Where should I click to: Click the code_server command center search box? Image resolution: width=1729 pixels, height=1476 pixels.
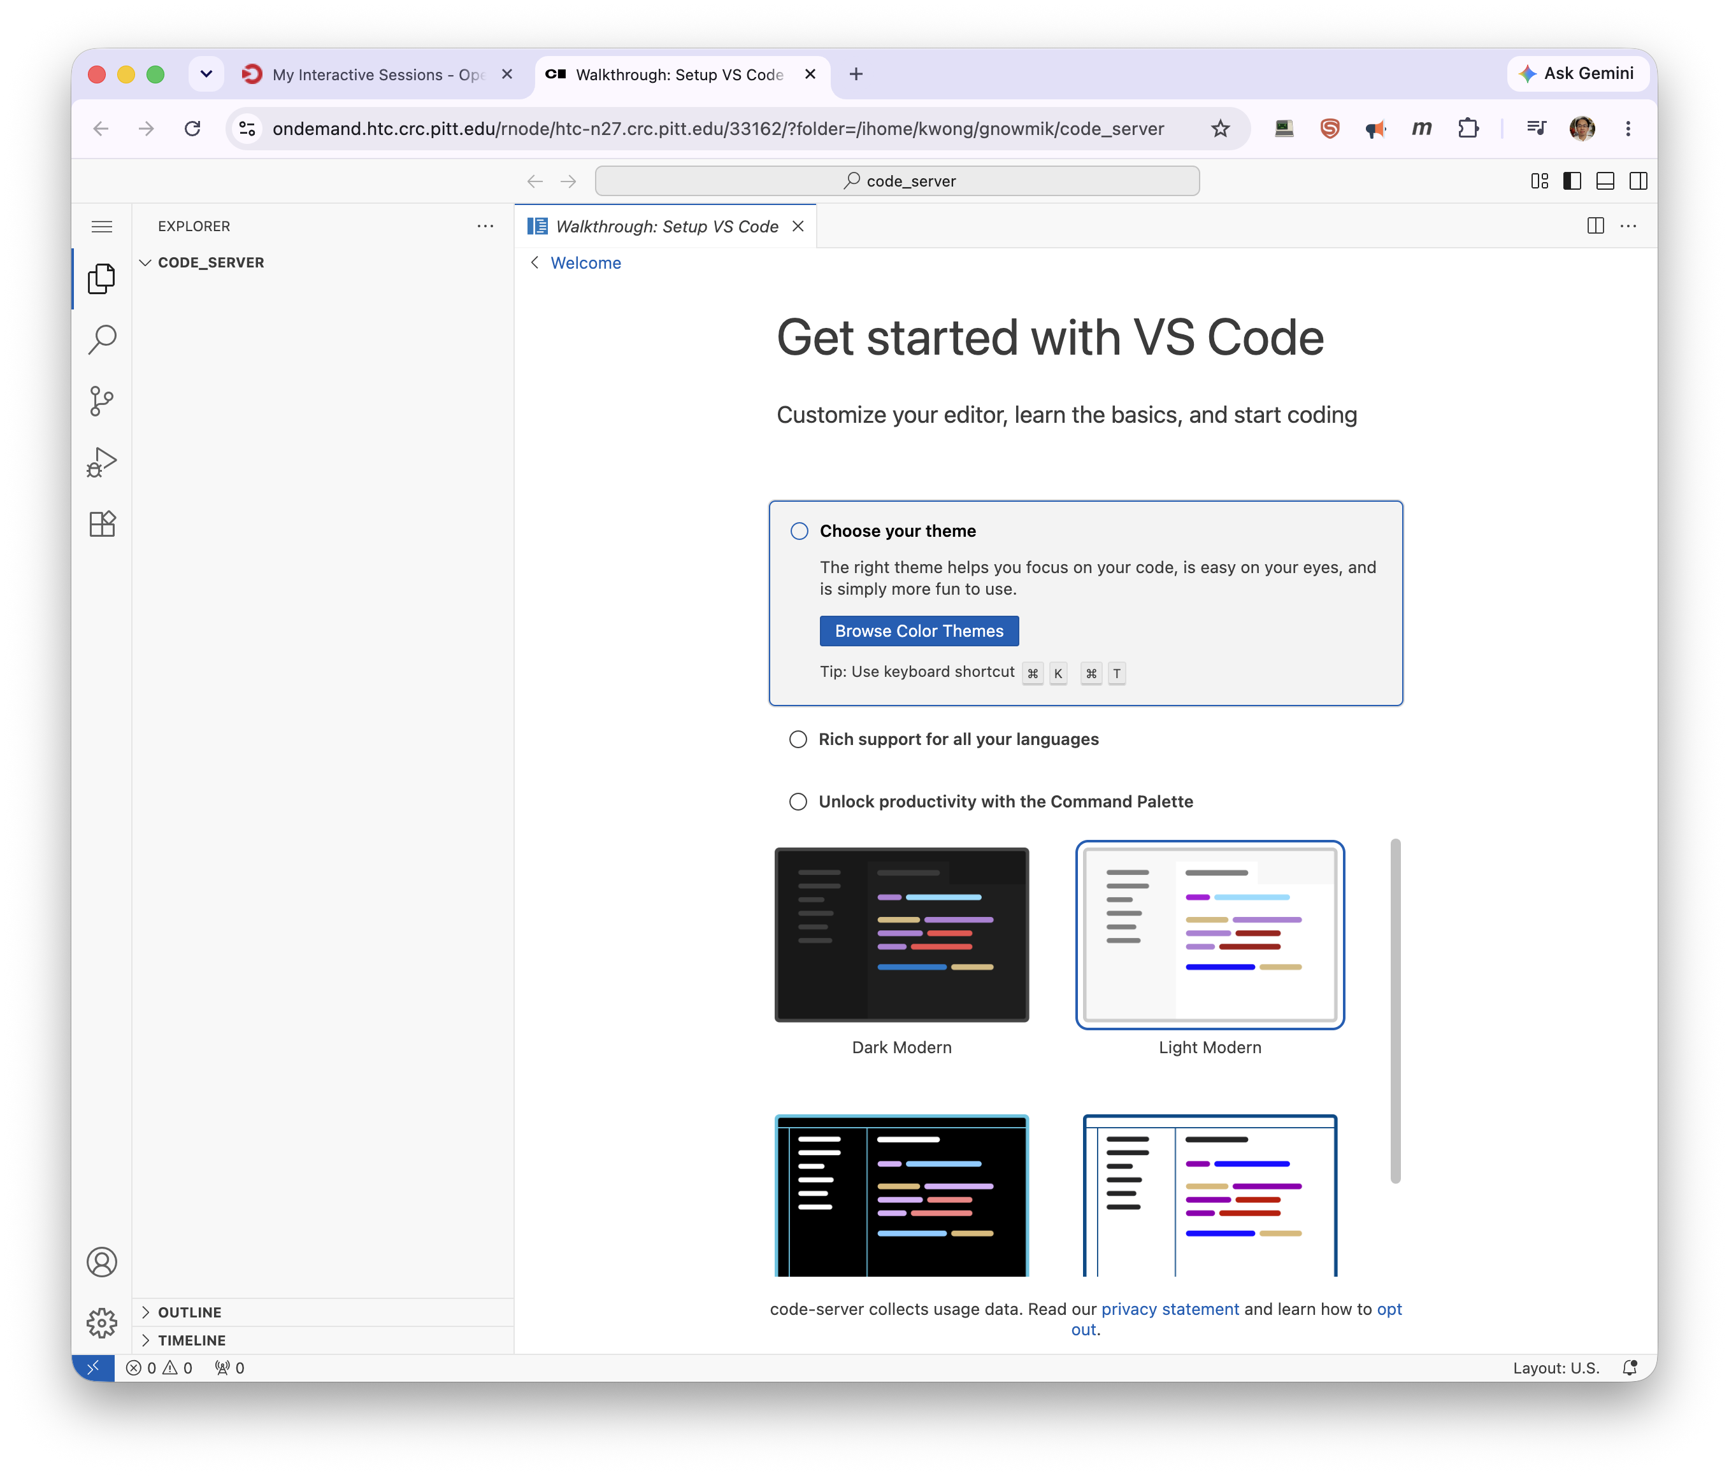pos(897,181)
